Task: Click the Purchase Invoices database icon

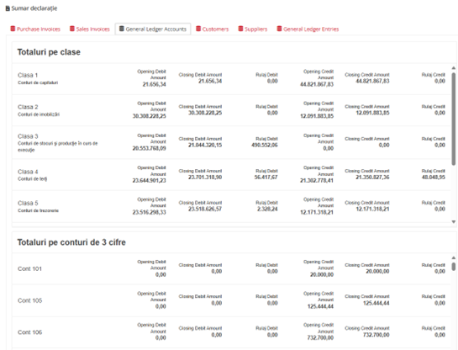Action: (13, 29)
